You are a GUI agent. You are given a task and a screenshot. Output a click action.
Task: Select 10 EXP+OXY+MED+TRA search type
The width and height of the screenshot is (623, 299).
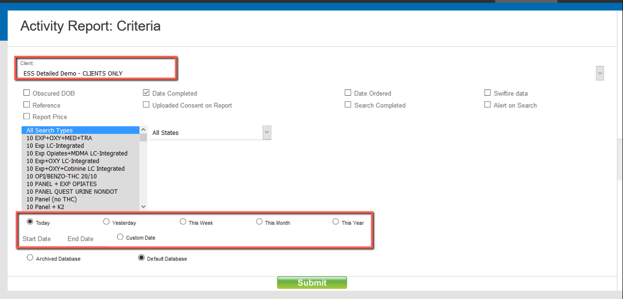tap(81, 138)
